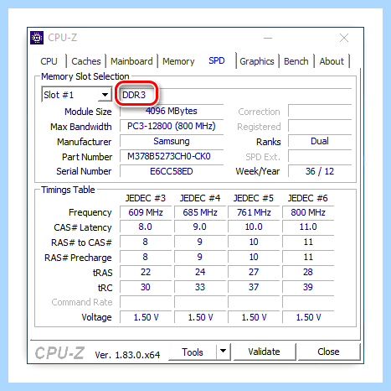The width and height of the screenshot is (391, 391).
Task: Click tRC value 30
Action: click(146, 287)
